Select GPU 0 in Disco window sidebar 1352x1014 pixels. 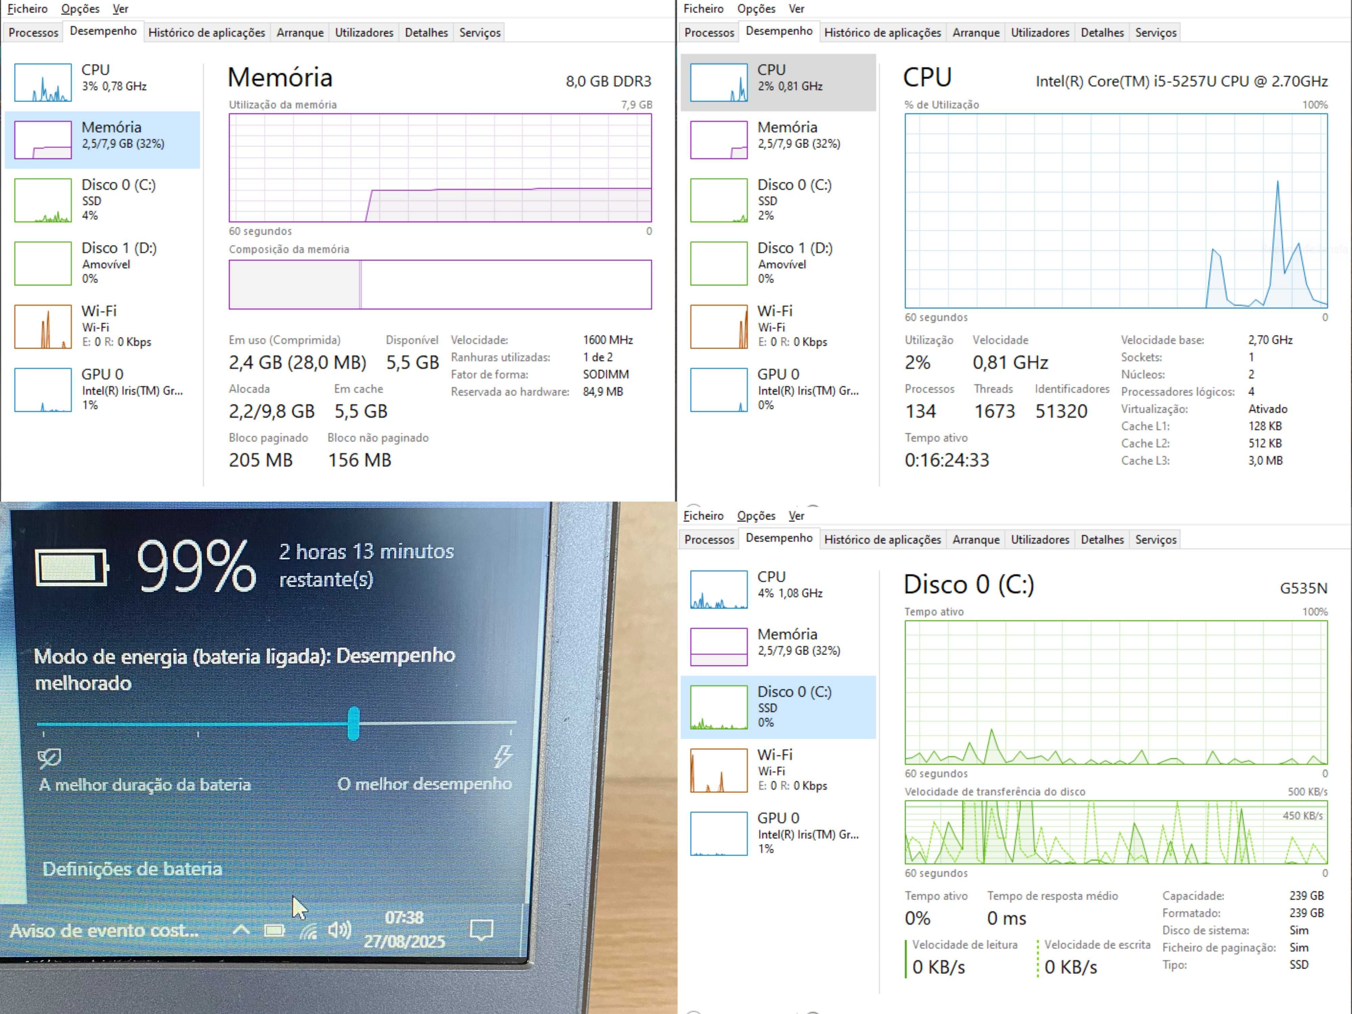pyautogui.click(x=778, y=834)
